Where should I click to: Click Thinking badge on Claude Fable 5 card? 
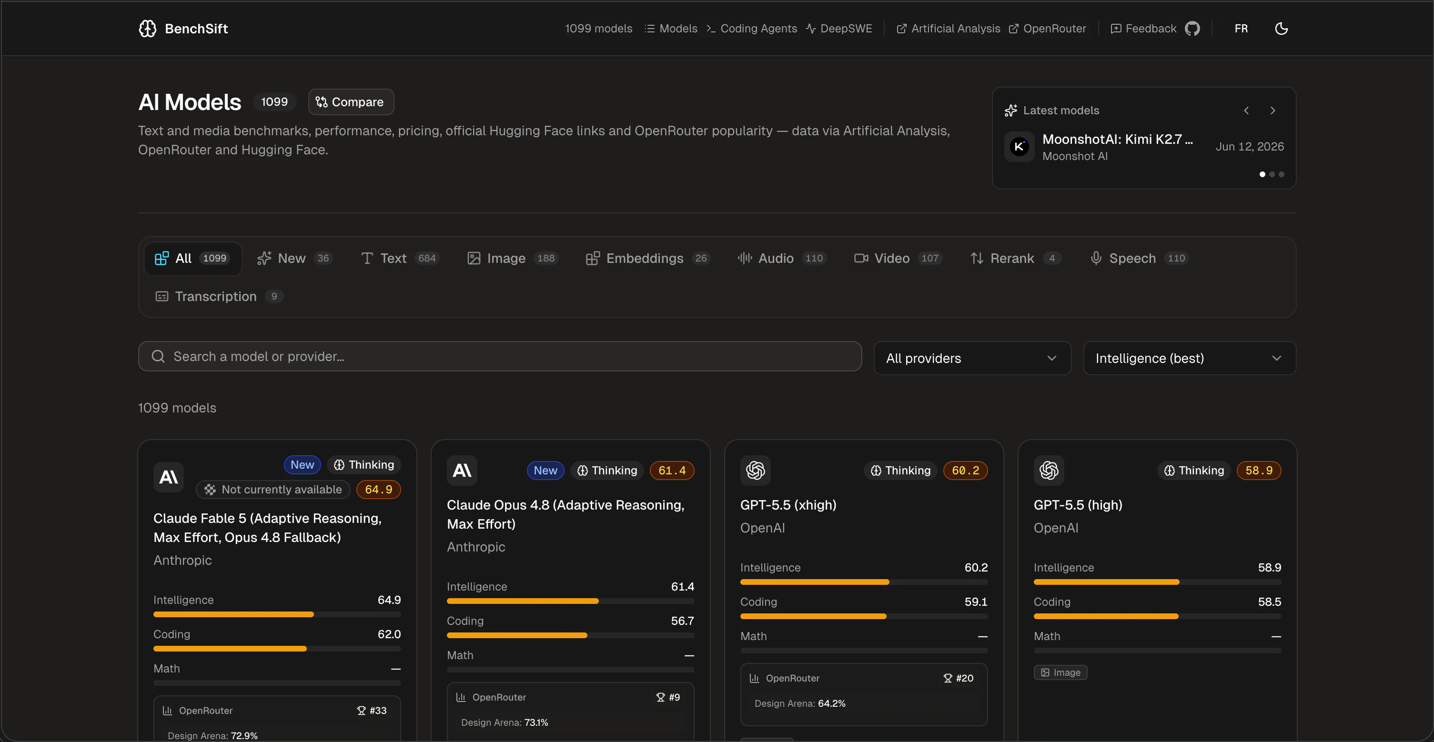[x=364, y=465]
